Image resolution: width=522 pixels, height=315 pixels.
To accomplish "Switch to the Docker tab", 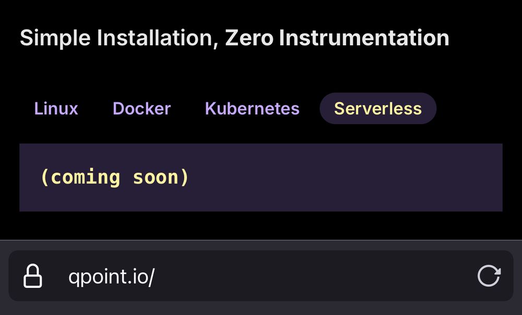I will pos(141,108).
